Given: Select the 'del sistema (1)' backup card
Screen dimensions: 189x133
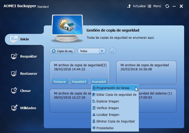Looking at the screenshot, I should (157, 101).
